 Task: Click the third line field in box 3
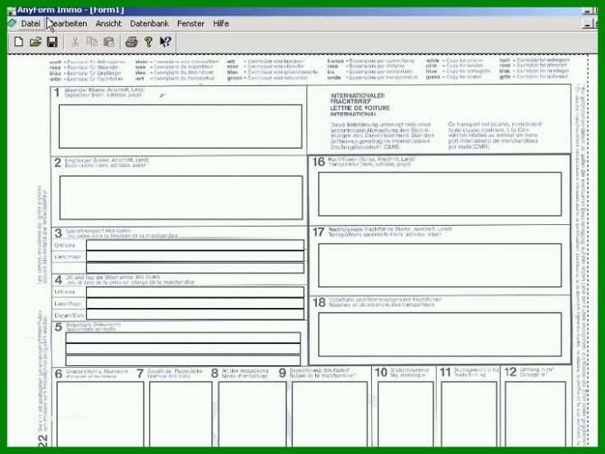tap(195, 268)
